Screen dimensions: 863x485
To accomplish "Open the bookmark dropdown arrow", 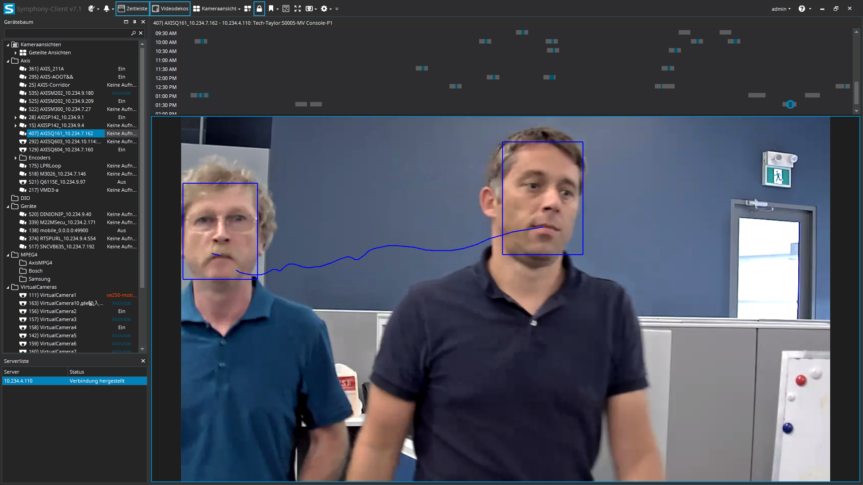I will coord(278,9).
